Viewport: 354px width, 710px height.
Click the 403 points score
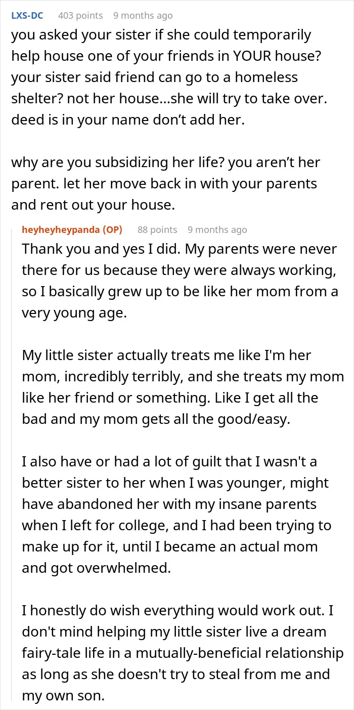(x=80, y=15)
